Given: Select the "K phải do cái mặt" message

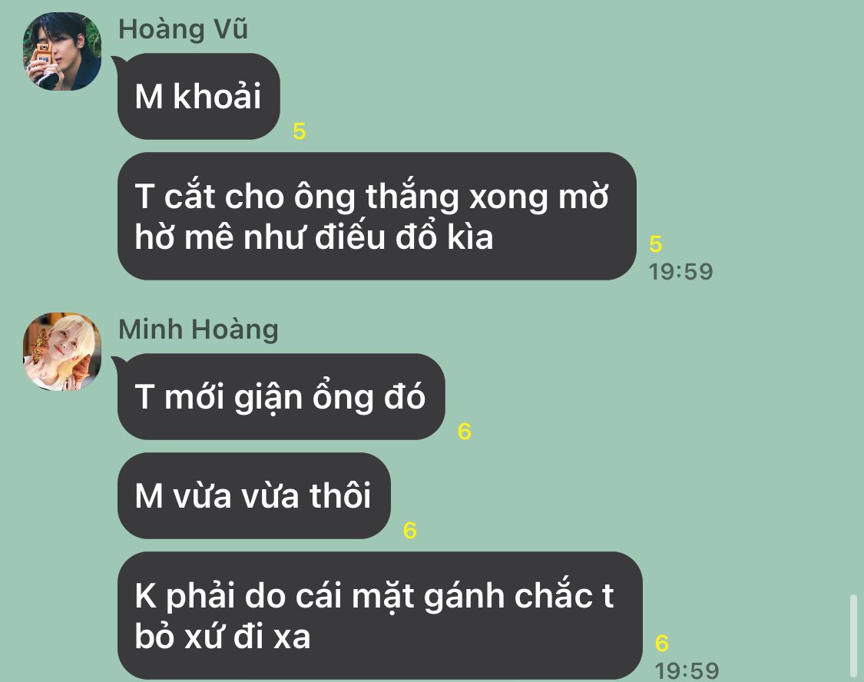Looking at the screenshot, I should [380, 615].
